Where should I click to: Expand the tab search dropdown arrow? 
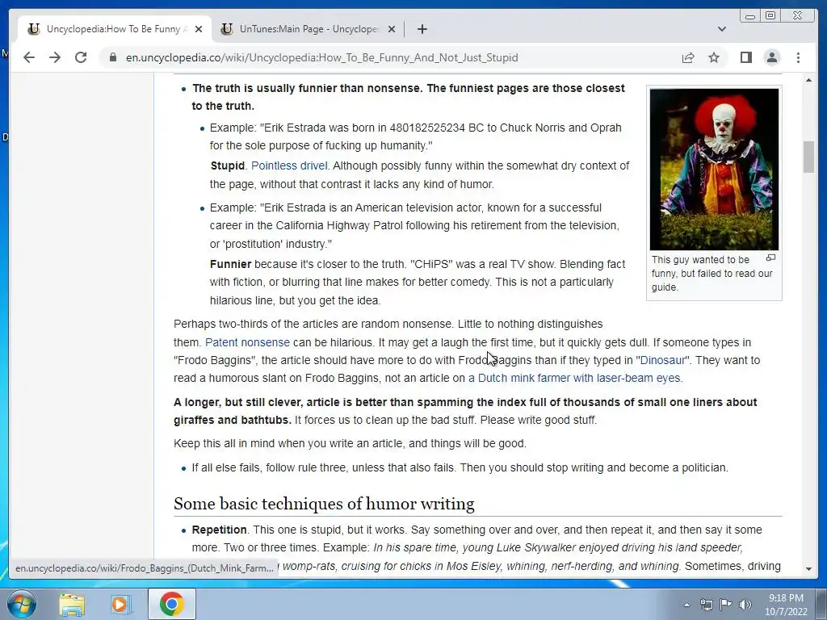coord(721,29)
